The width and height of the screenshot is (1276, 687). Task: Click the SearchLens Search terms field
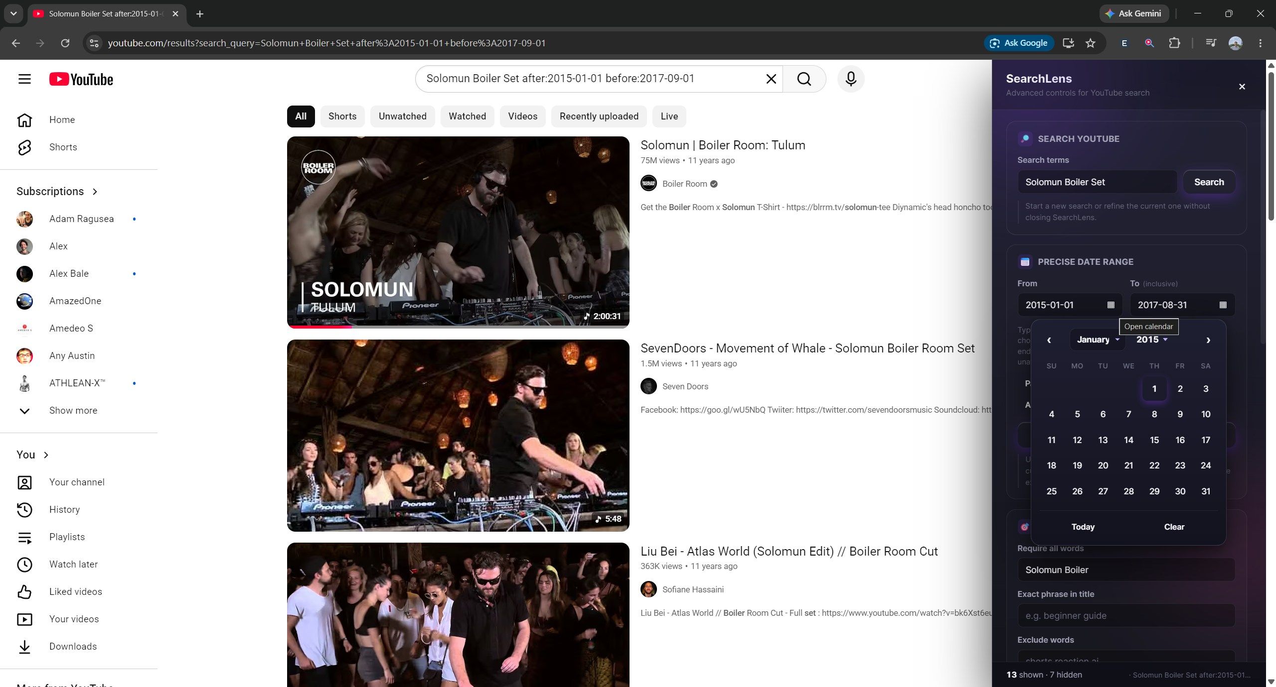(x=1097, y=182)
